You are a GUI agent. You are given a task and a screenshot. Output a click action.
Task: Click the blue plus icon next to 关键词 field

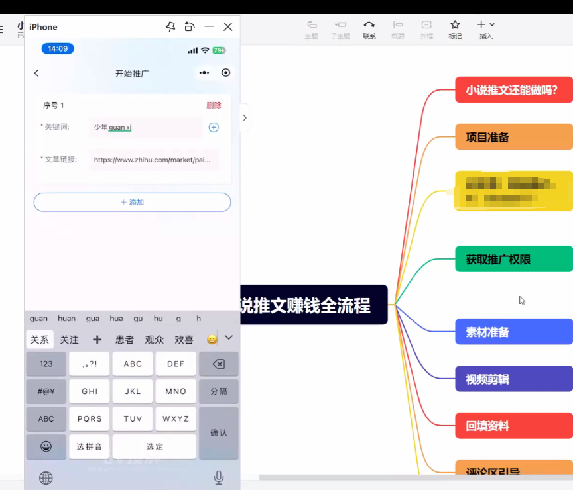(214, 127)
